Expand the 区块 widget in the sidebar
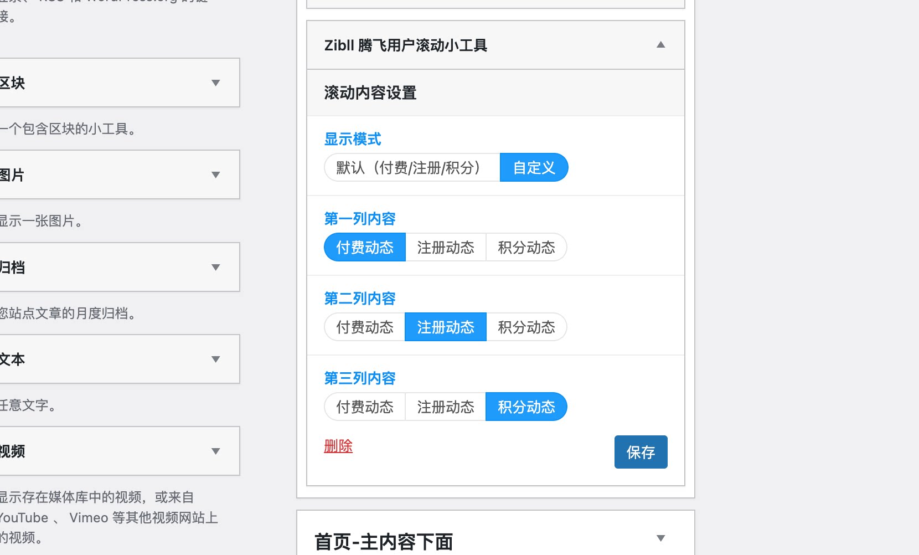The image size is (919, 555). (216, 83)
